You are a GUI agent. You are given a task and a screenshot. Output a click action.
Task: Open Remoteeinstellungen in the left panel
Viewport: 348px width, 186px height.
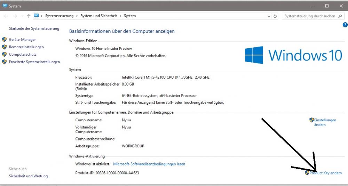[26, 47]
